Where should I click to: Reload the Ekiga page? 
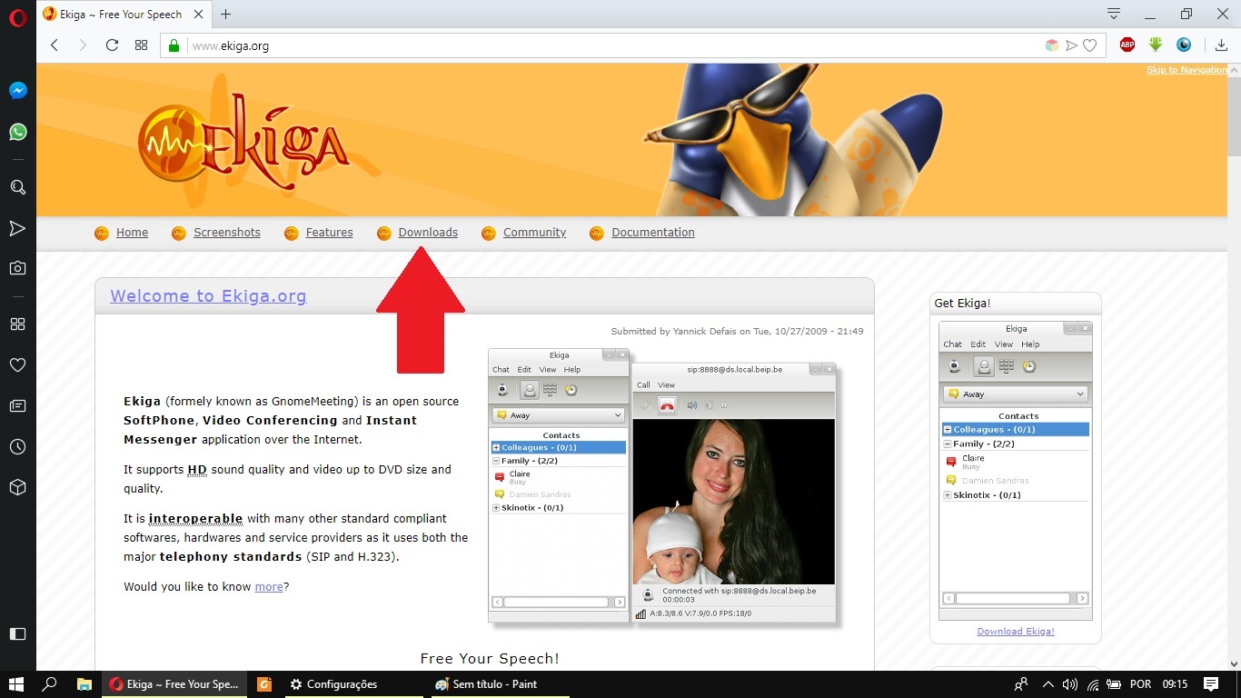pyautogui.click(x=112, y=45)
